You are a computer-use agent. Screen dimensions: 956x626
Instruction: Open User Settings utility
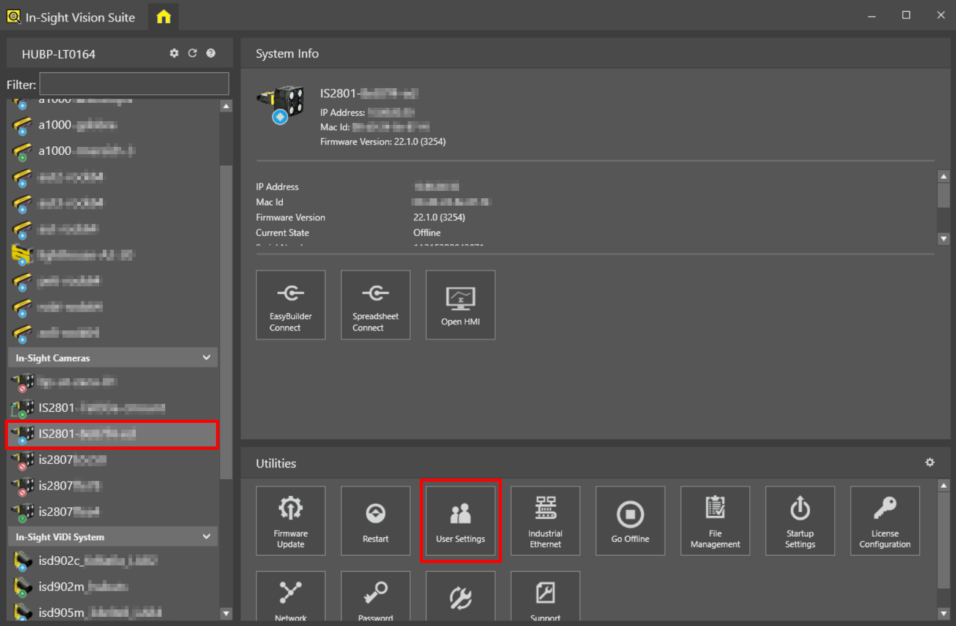[460, 521]
